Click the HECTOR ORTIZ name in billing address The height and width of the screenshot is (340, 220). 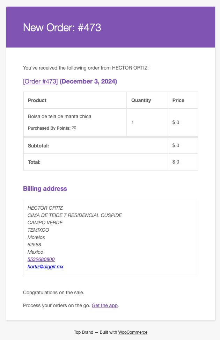pyautogui.click(x=45, y=208)
